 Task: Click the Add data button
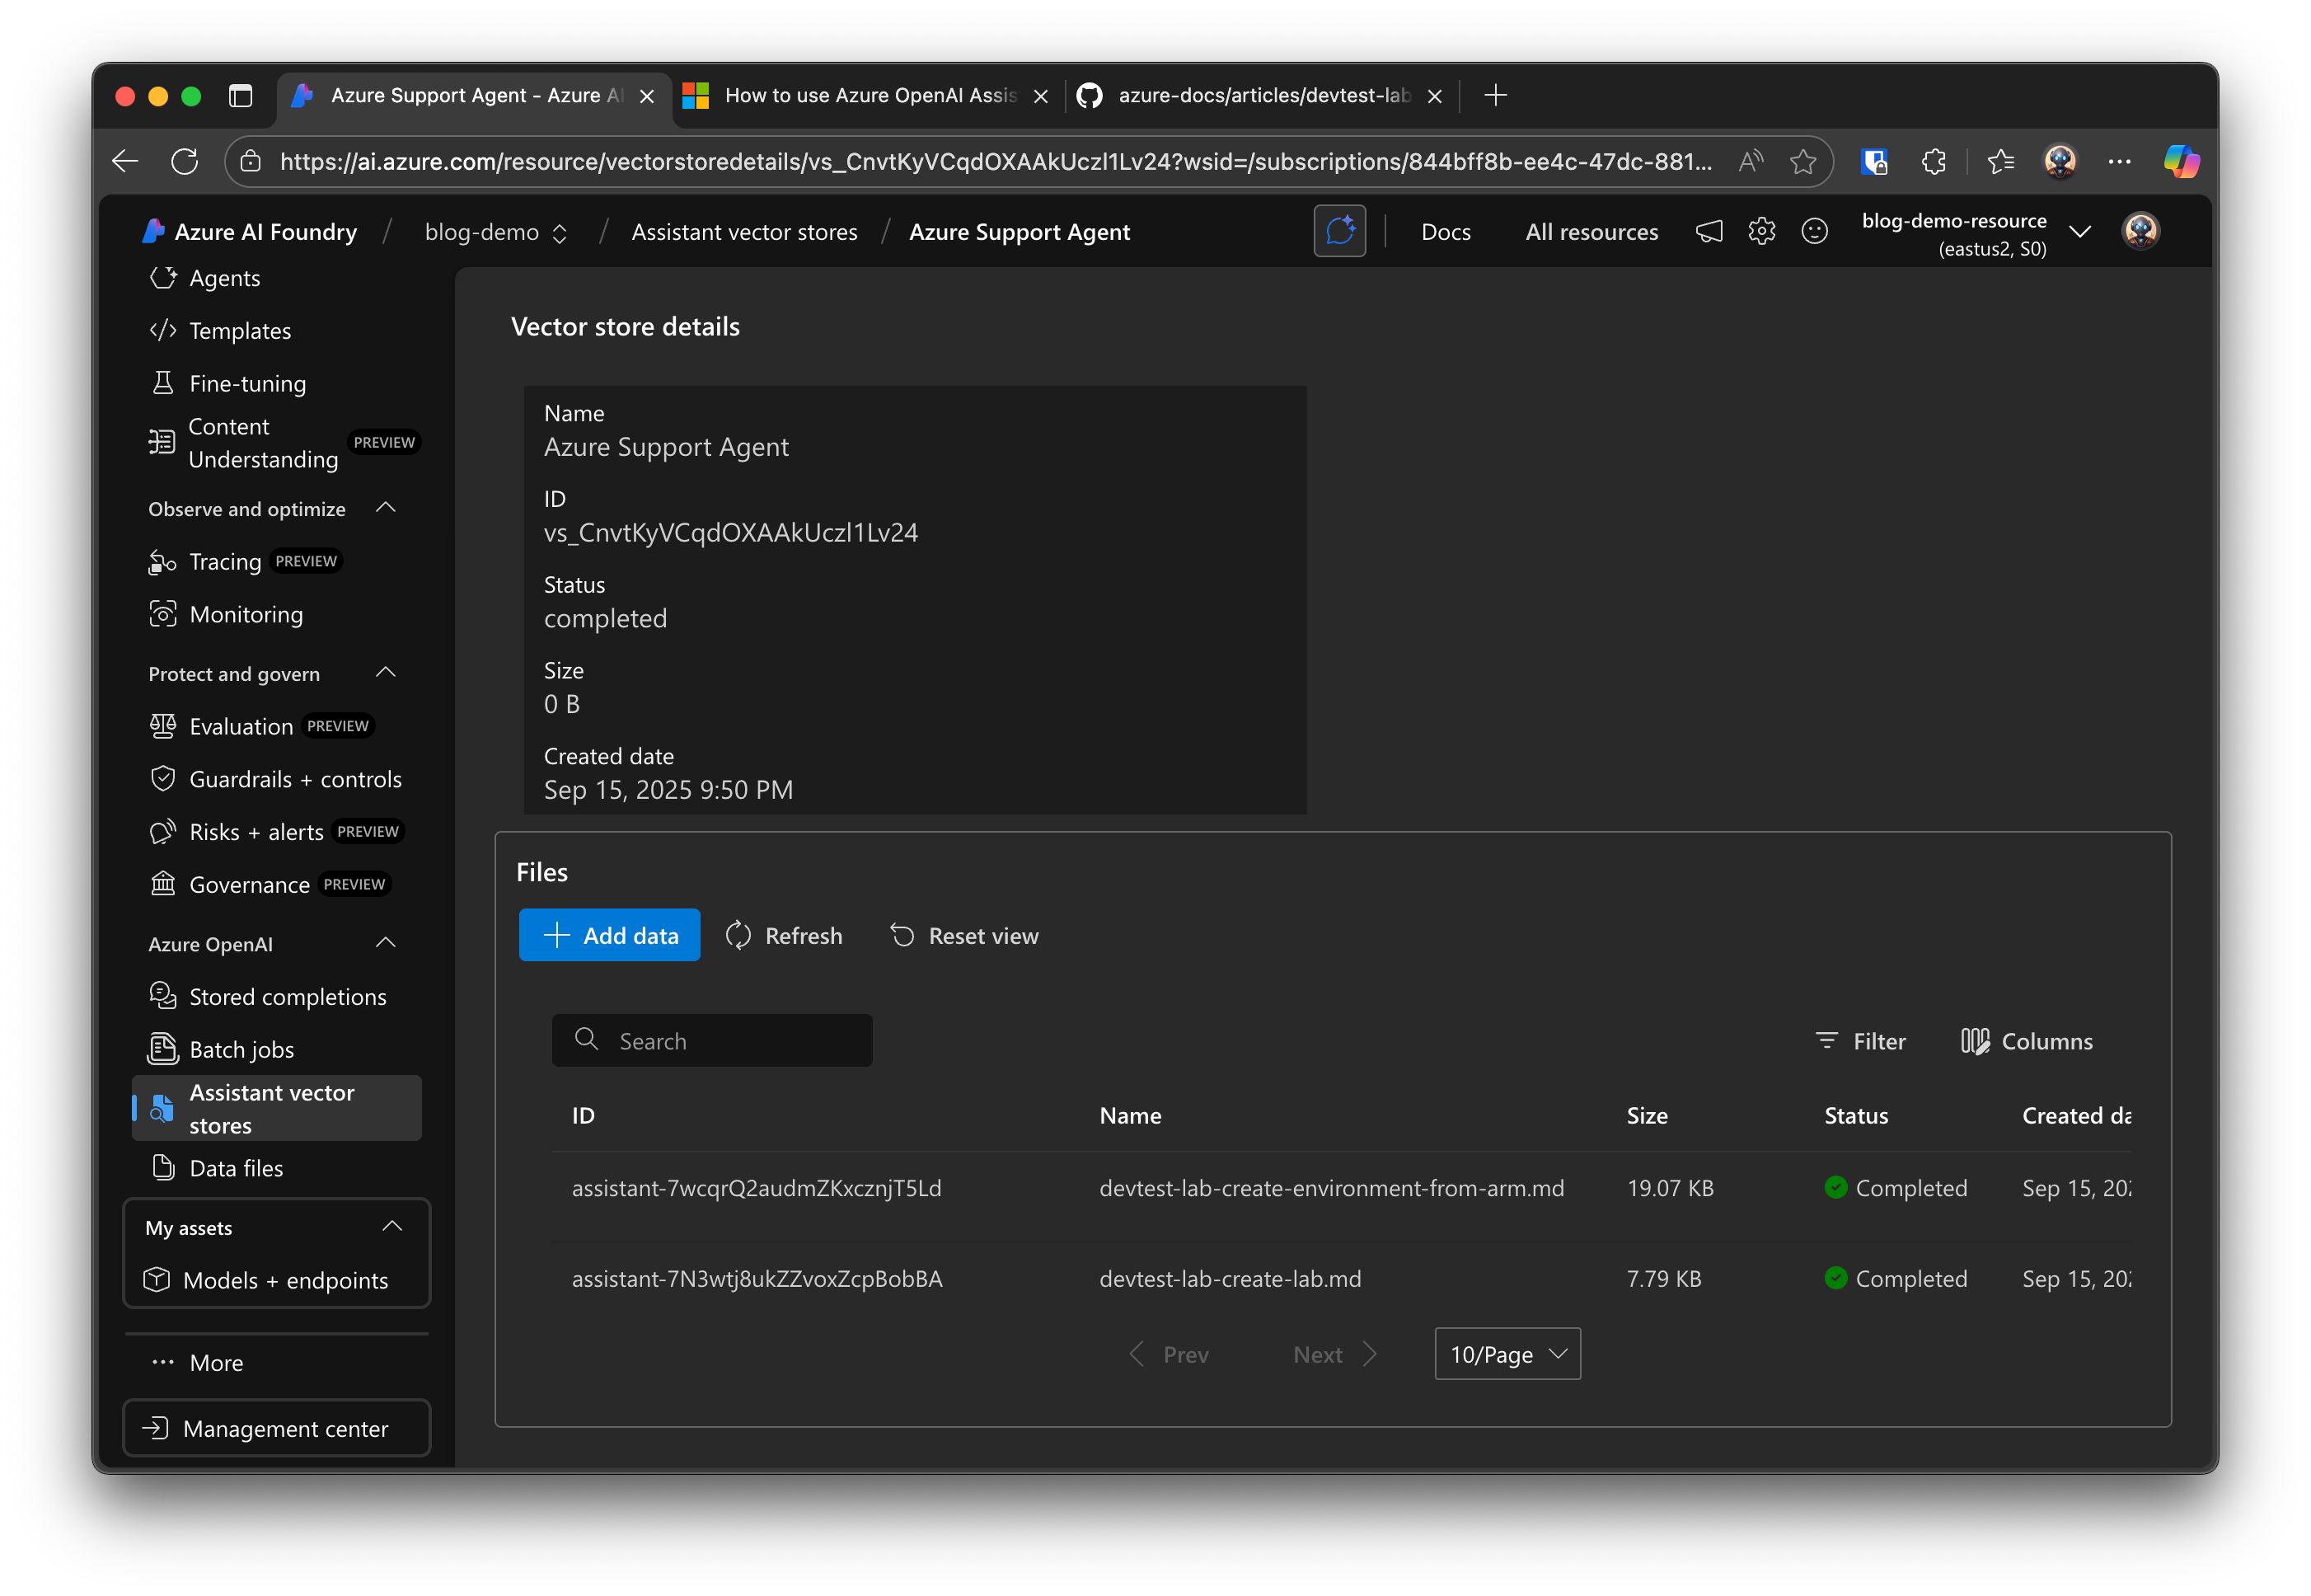click(609, 935)
